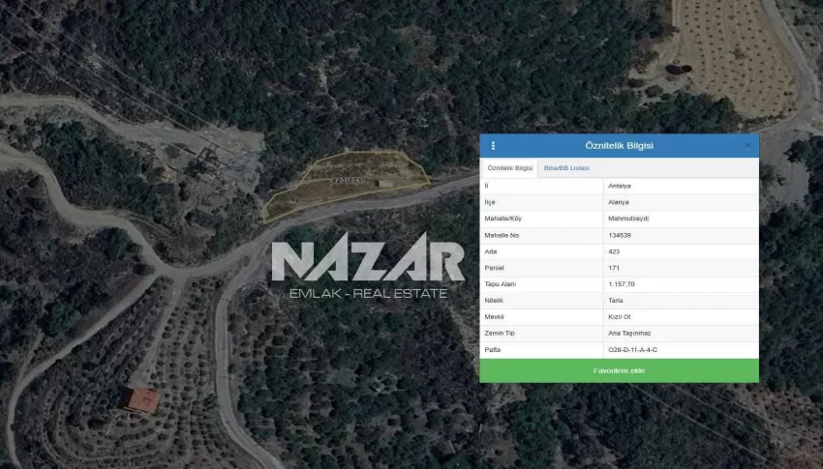Click the red-roofed house on the map
Image resolution: width=823 pixels, height=469 pixels.
coord(142,400)
